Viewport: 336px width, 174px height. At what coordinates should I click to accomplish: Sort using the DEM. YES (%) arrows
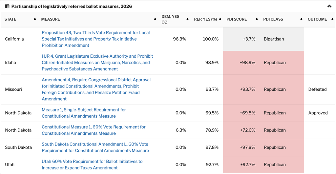point(187,19)
